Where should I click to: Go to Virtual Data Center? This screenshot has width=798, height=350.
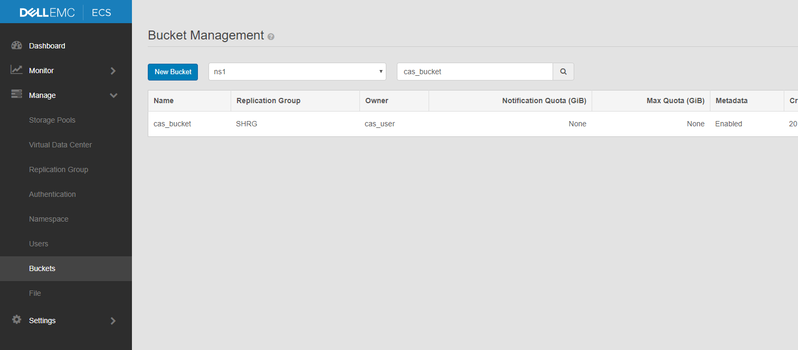click(60, 145)
